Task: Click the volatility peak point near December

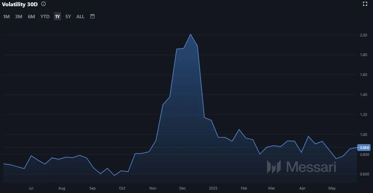Action: coord(190,34)
